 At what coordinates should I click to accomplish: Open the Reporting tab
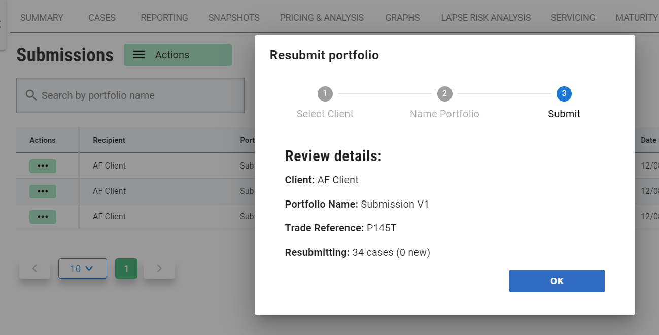click(164, 18)
